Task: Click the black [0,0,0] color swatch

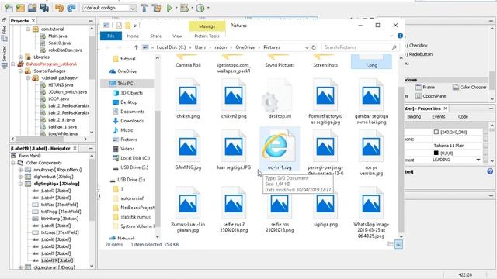Action: [x=436, y=153]
